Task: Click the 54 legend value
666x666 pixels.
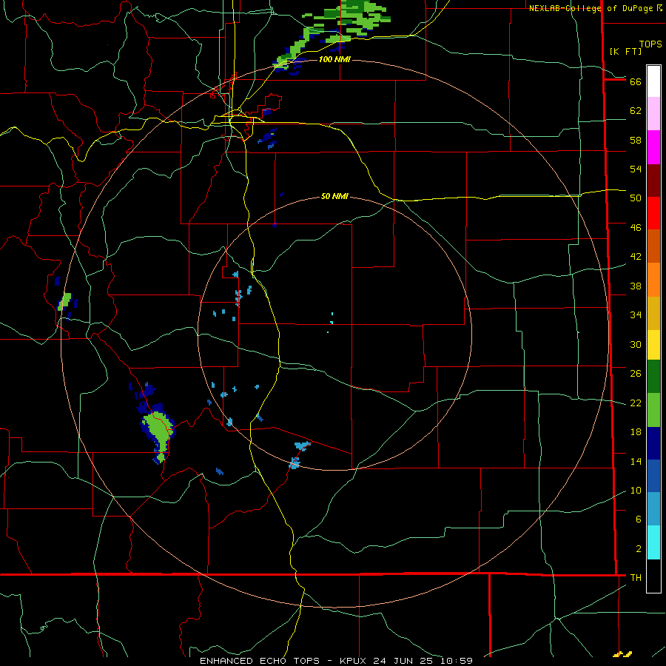Action: pos(636,169)
